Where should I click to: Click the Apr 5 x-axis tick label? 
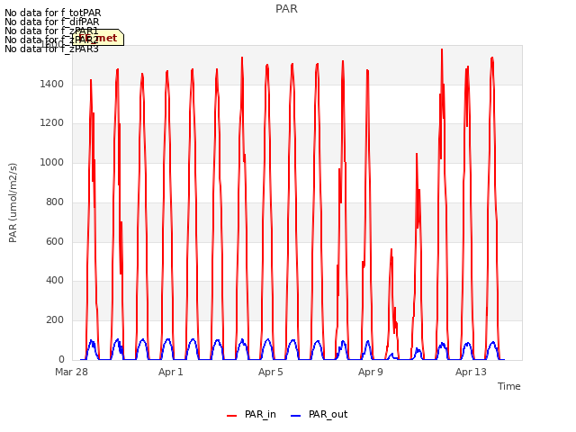coord(270,372)
